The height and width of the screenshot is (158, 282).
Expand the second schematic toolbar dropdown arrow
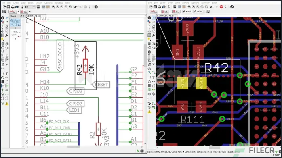coord(29,12)
